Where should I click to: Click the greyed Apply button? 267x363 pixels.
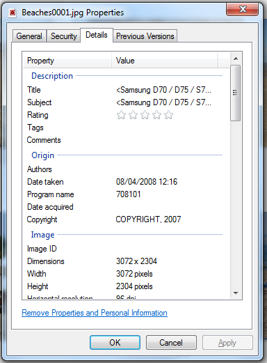[227, 343]
